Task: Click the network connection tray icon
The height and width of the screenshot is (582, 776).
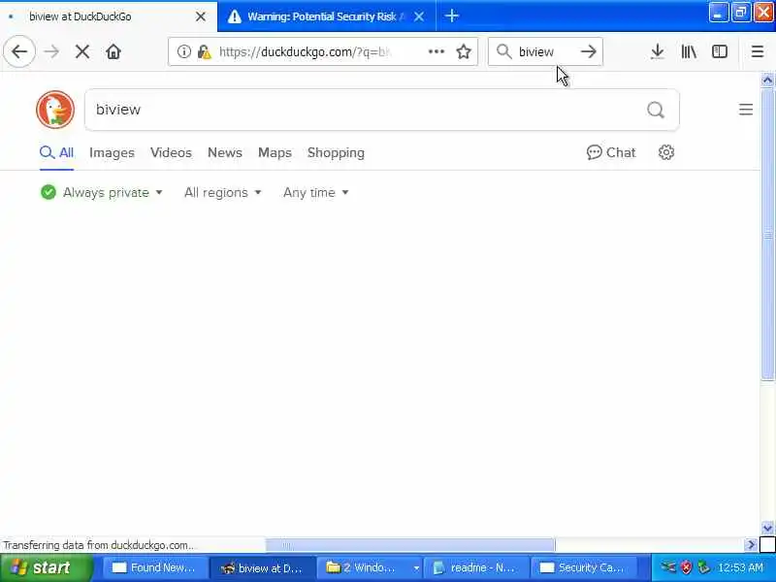Action: (668, 566)
